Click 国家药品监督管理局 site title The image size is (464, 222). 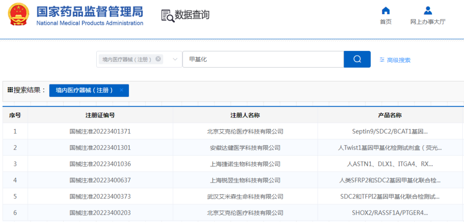(89, 12)
